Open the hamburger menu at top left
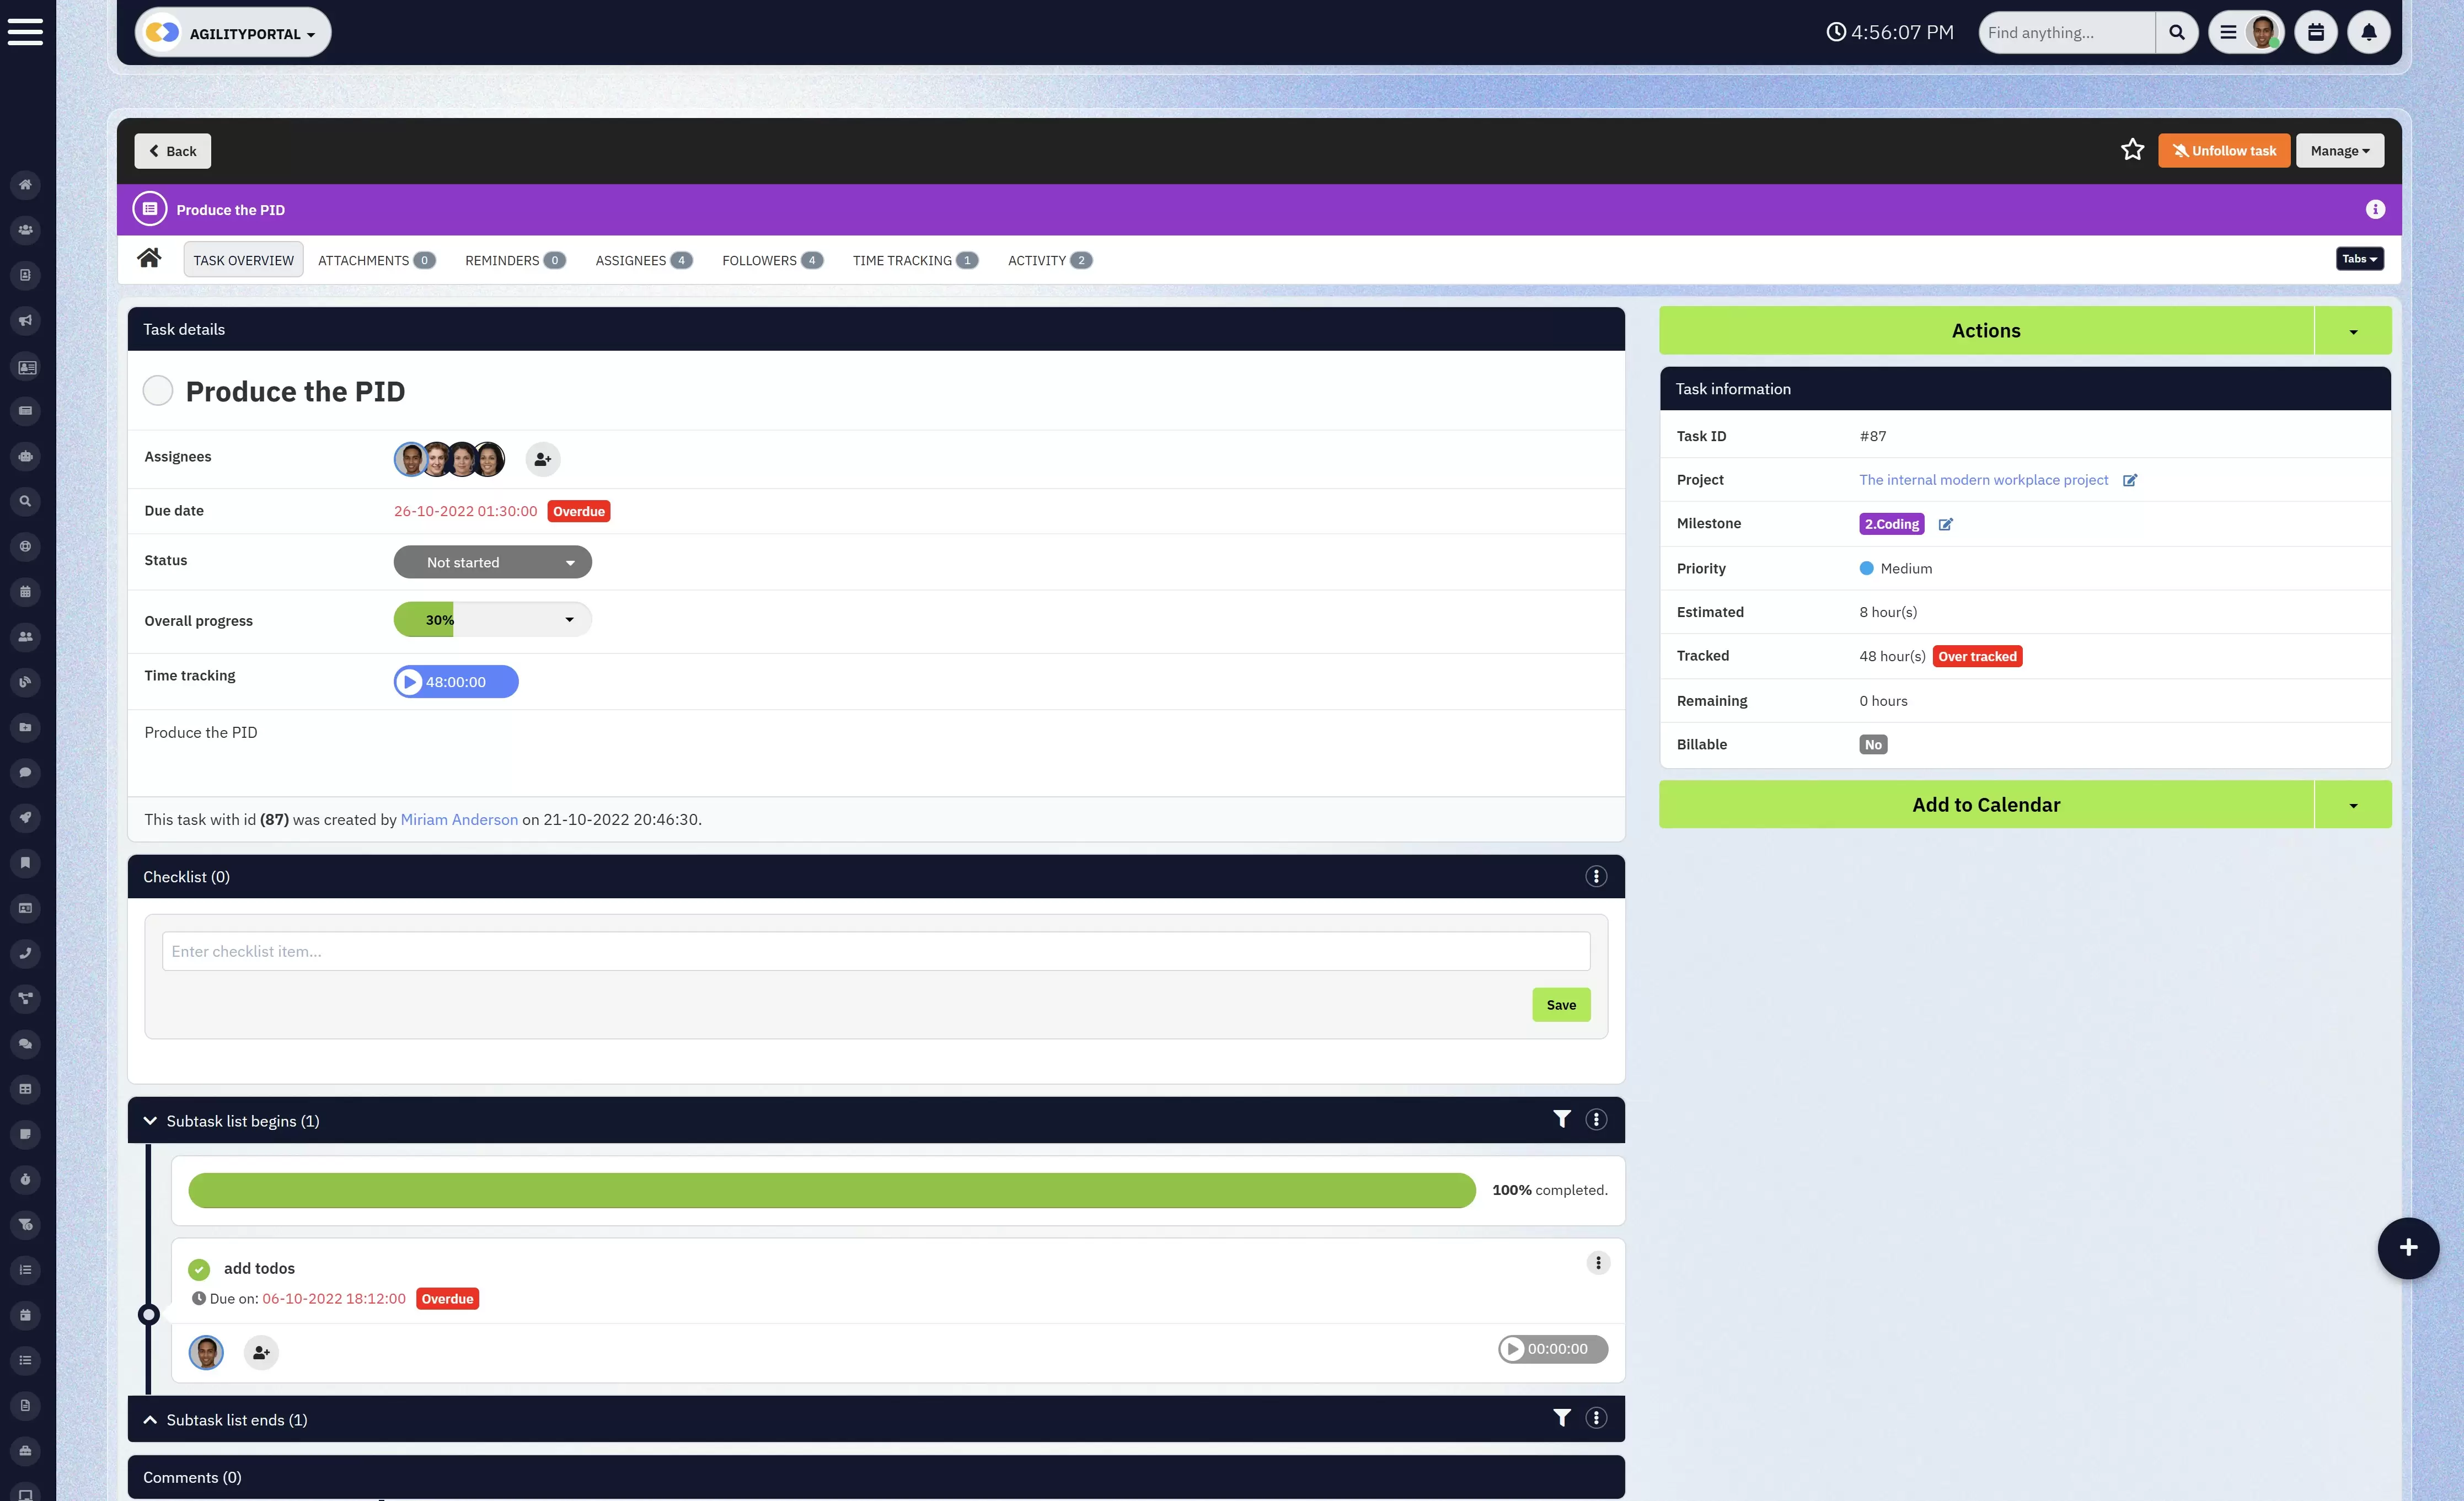The image size is (2464, 1501). [25, 31]
